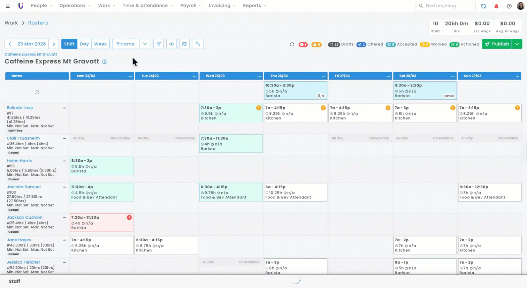Open the roster calendar options icon
Screen dimensions: 527x288
[x=184, y=44]
